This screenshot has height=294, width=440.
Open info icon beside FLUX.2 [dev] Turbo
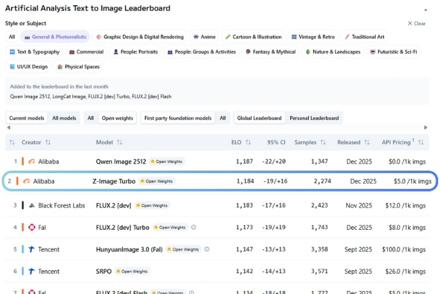pos(194,227)
